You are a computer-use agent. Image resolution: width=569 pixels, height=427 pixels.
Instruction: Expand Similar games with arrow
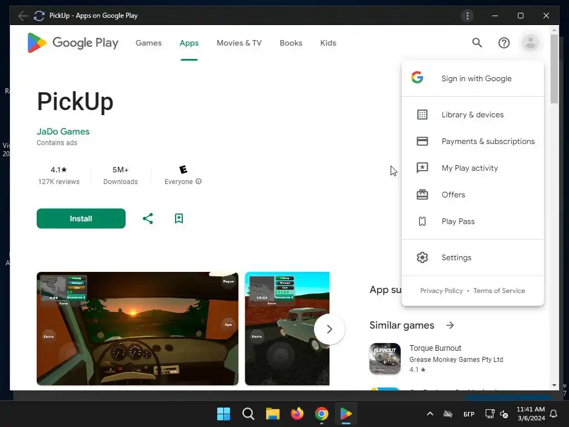point(450,325)
